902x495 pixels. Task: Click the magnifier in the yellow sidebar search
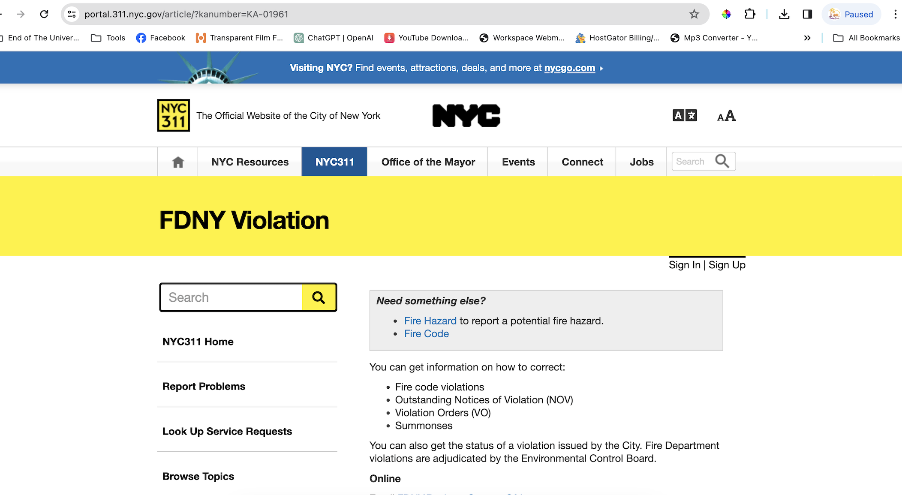click(x=319, y=297)
